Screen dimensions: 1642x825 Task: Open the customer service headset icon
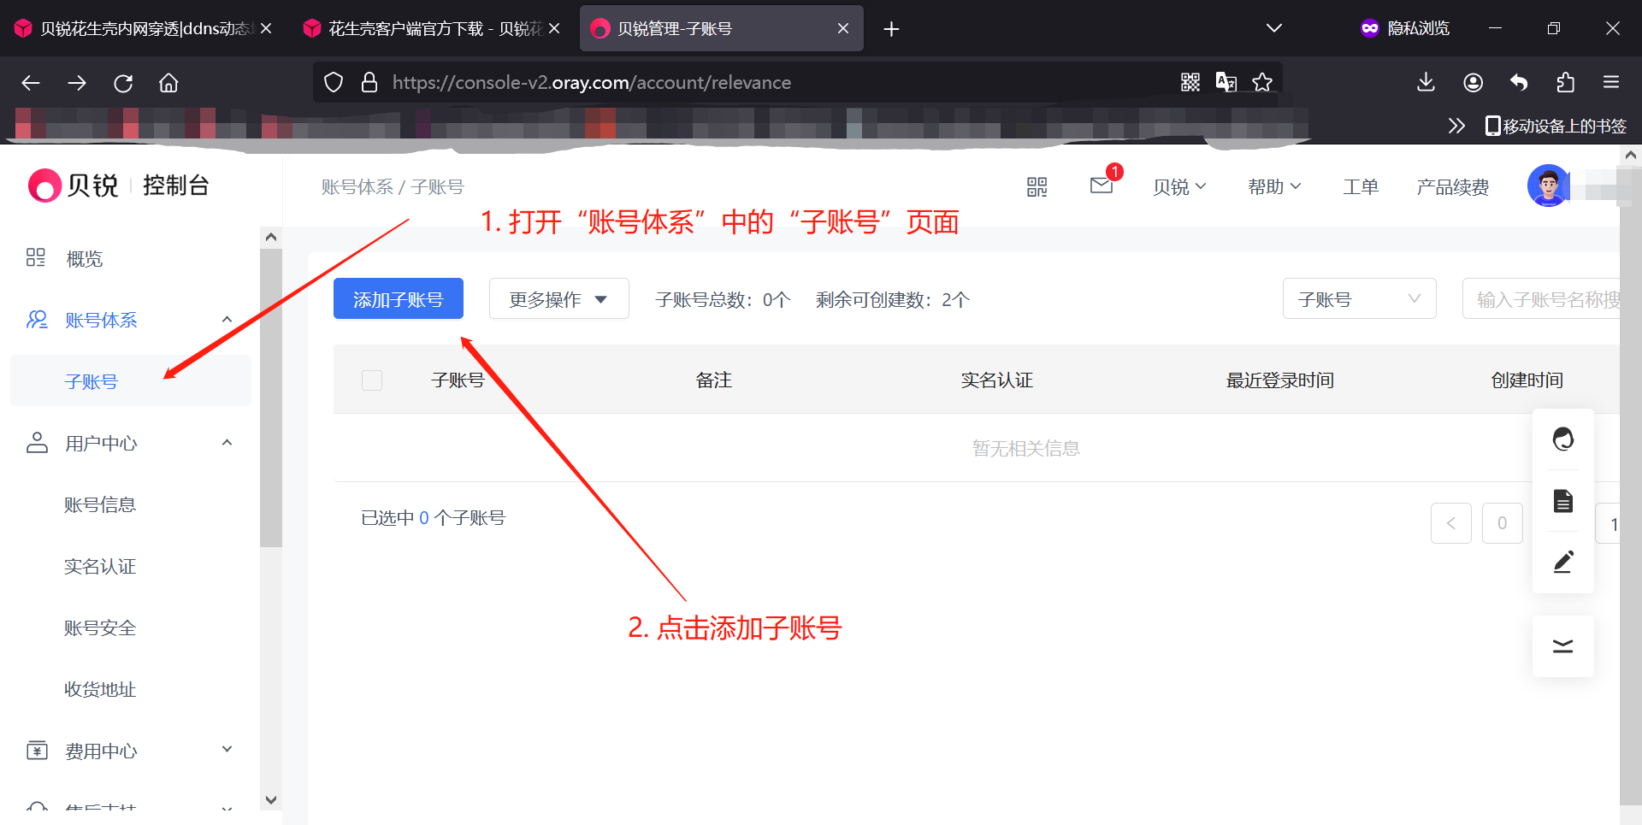click(1562, 439)
